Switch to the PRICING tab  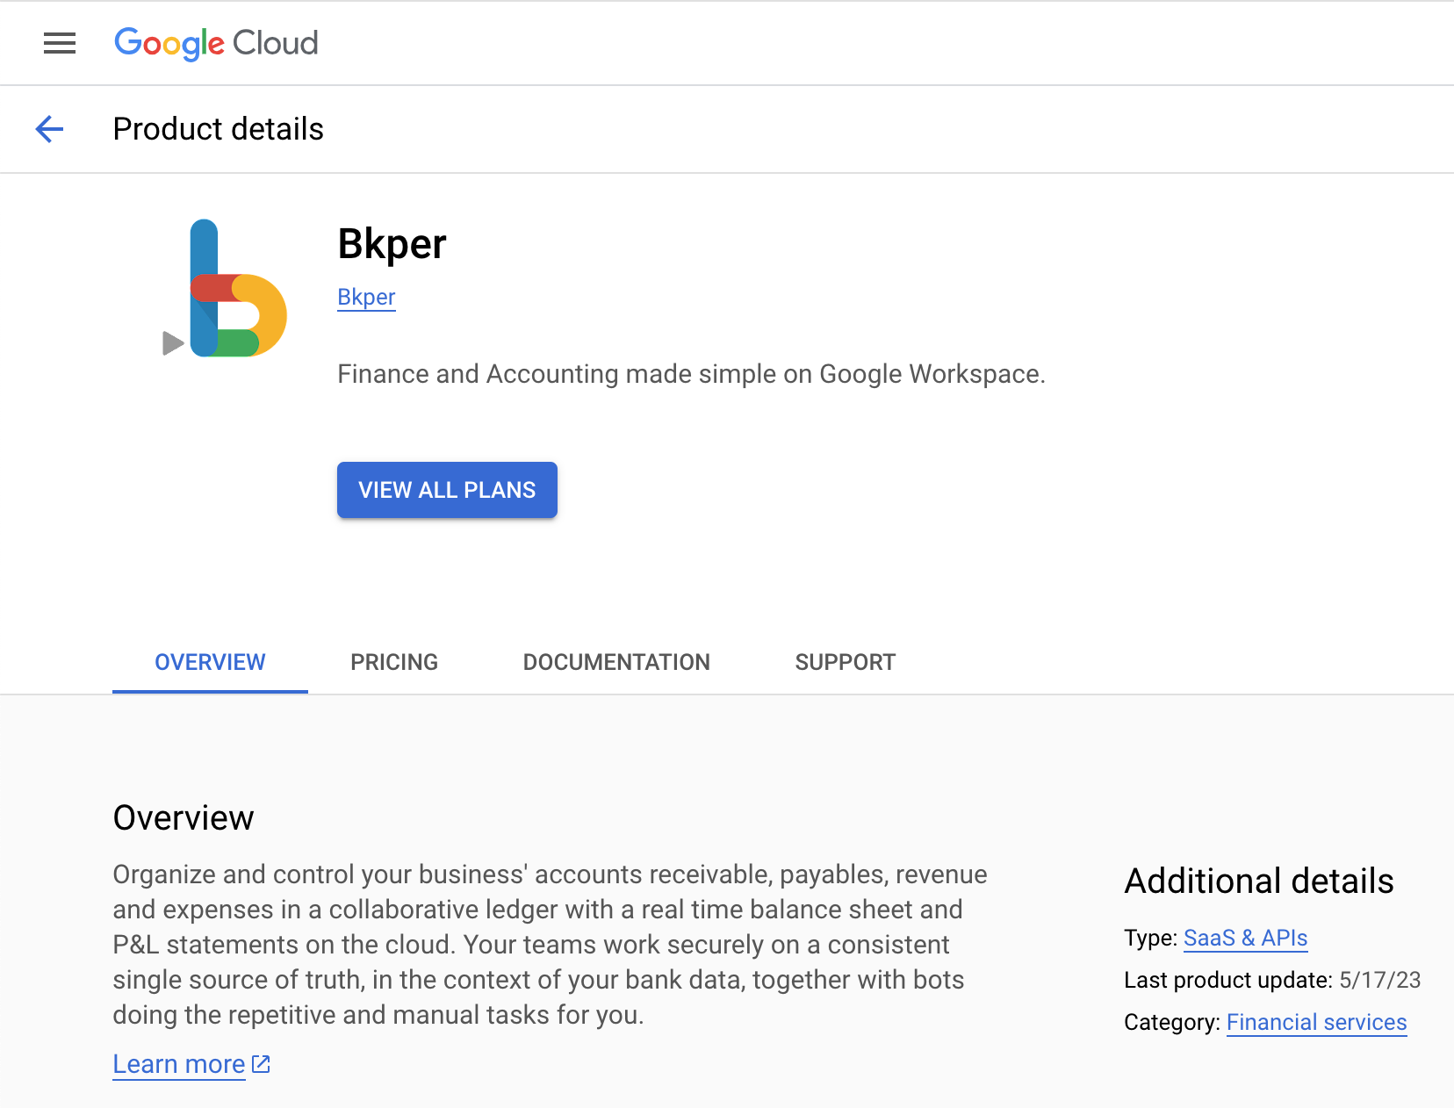tap(393, 662)
